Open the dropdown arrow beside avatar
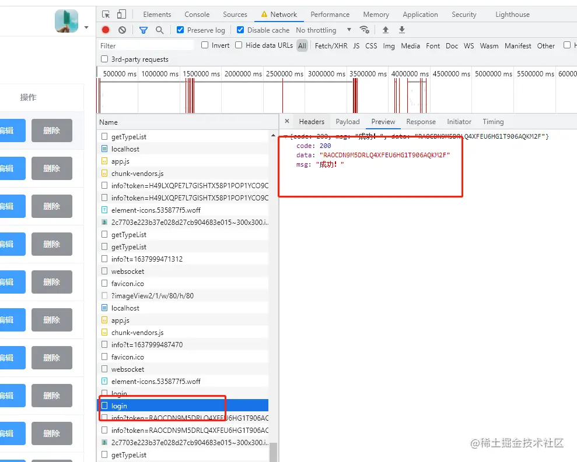Screen dimensions: 577x462 pos(86,27)
